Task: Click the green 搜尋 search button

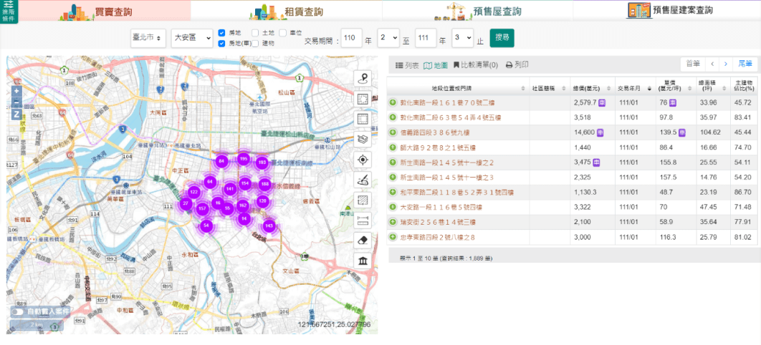Action: [502, 38]
